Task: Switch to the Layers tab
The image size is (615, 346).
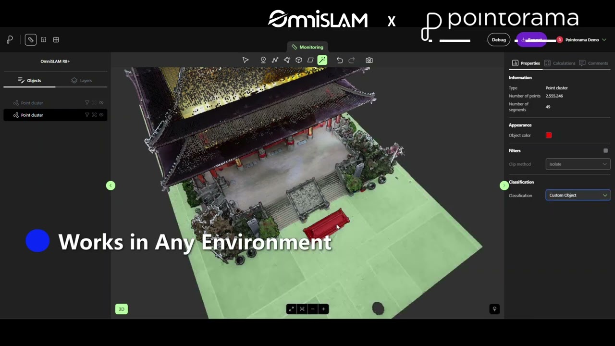Action: click(81, 80)
